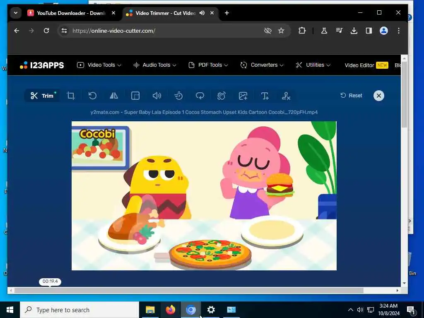Viewport: 424px width, 318px height.
Task: Select the Rotate tool icon
Action: pos(92,96)
